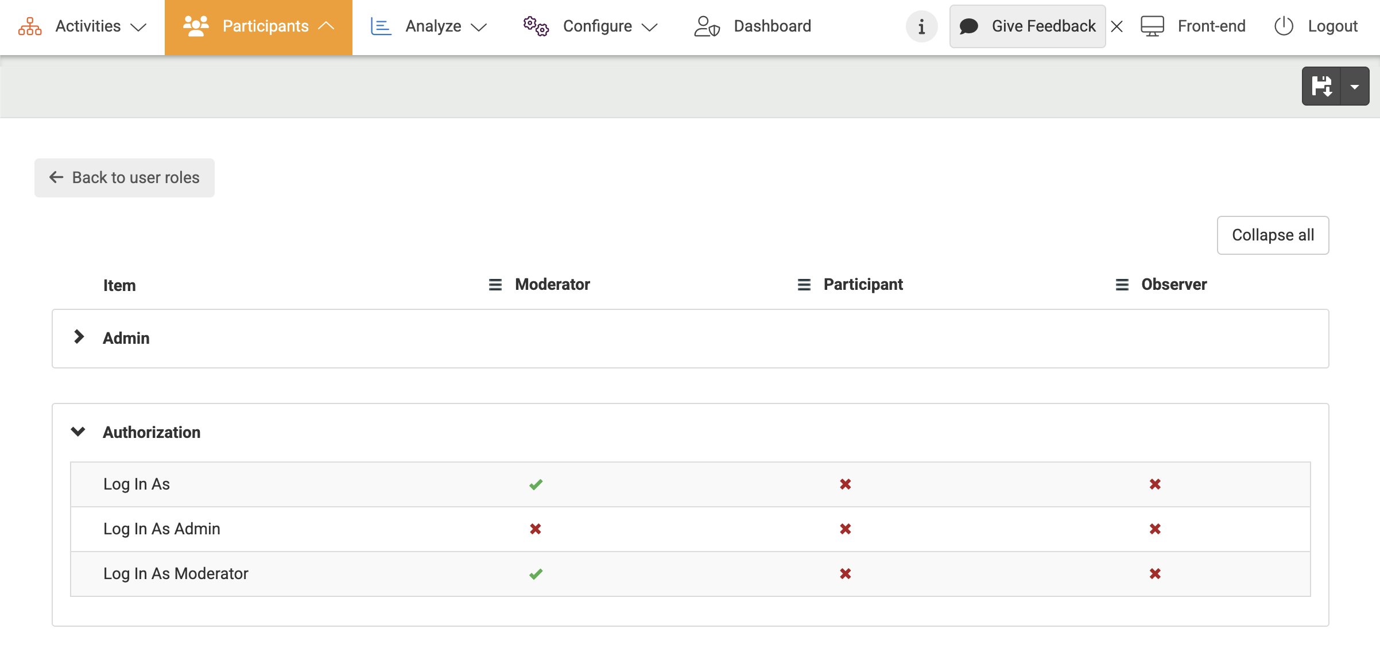This screenshot has width=1380, height=652.
Task: Click the save disk icon button
Action: click(x=1321, y=87)
